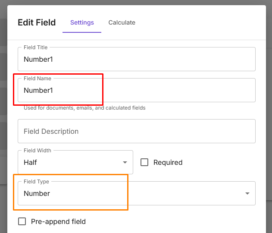Focus the Field Name text box
272x233 pixels.
[136, 91]
